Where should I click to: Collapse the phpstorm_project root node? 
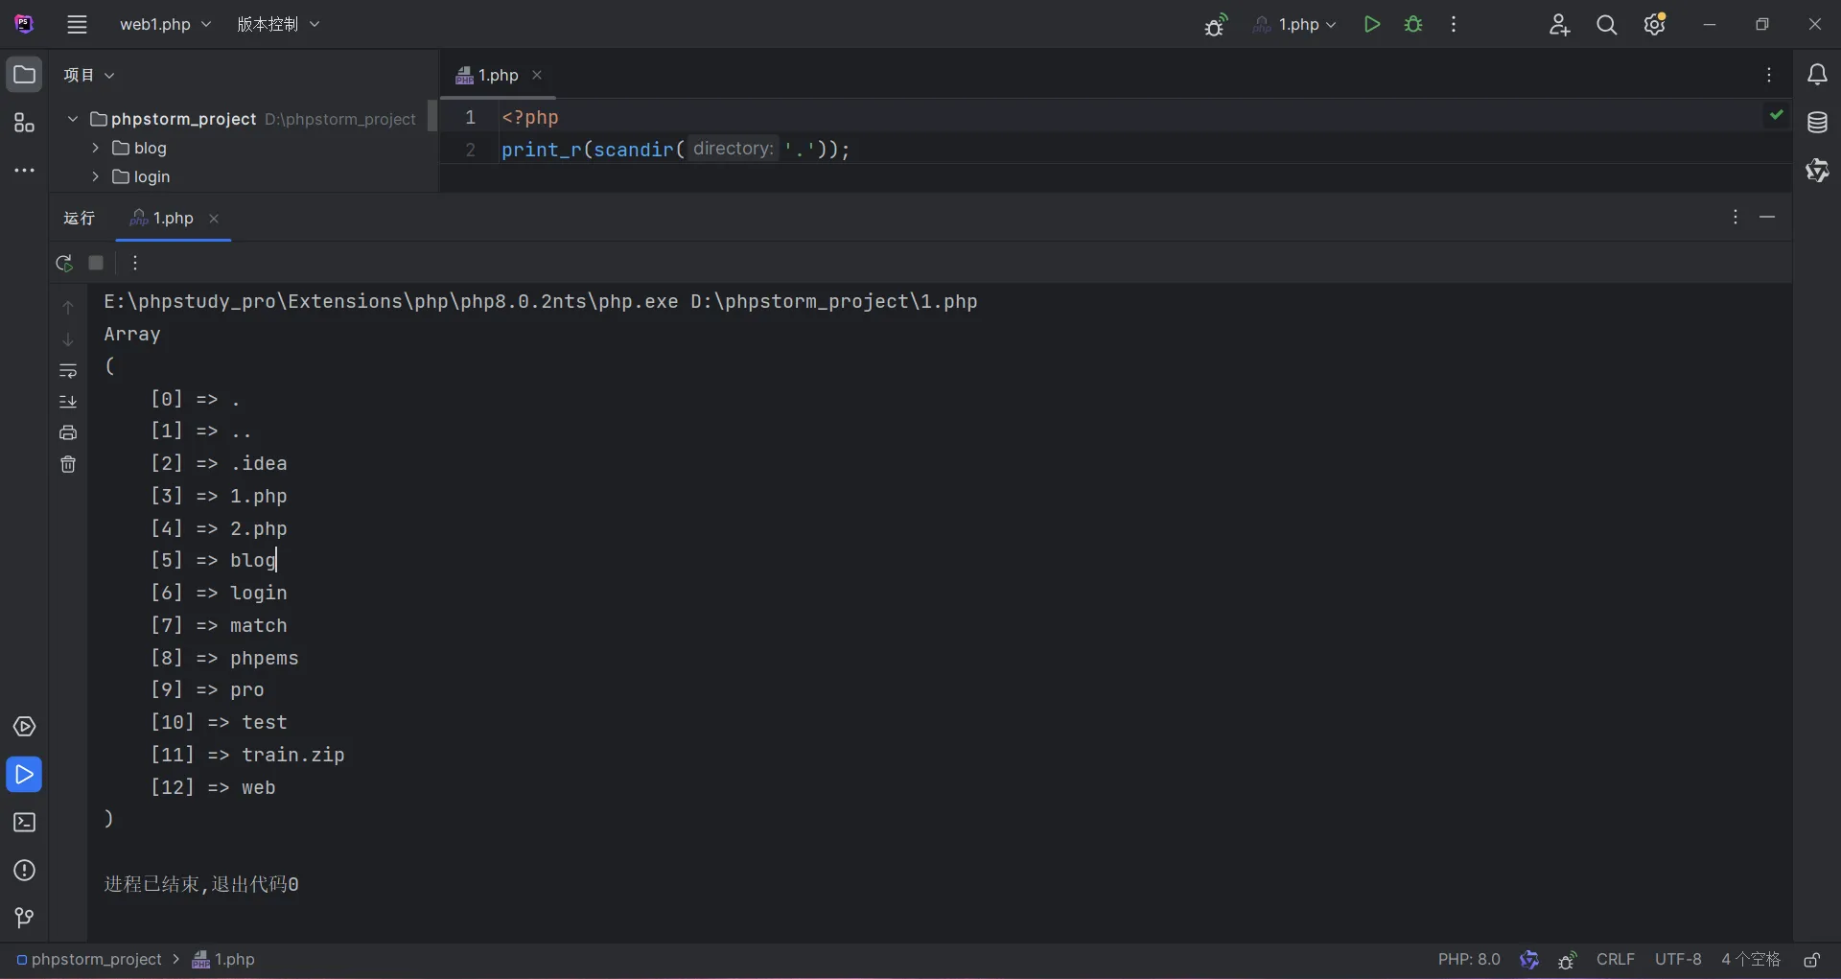(x=72, y=119)
